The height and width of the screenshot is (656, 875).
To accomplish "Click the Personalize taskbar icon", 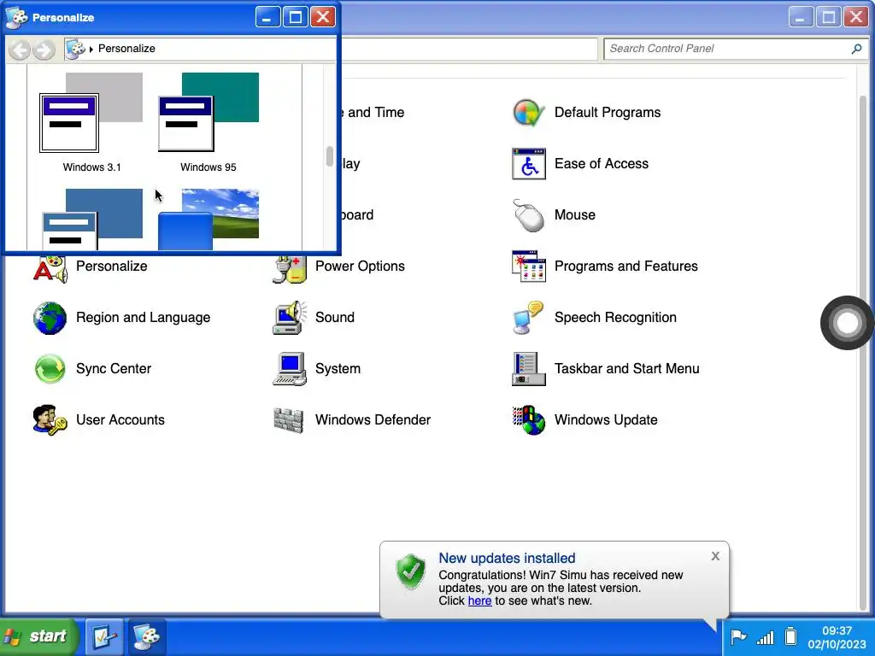I will point(147,636).
